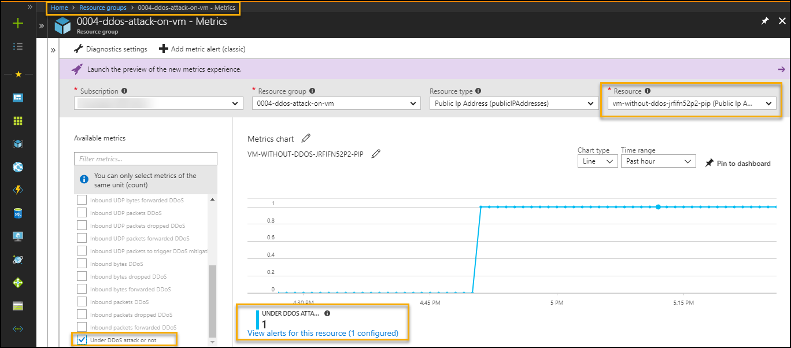Open the All services list icon

18,46
